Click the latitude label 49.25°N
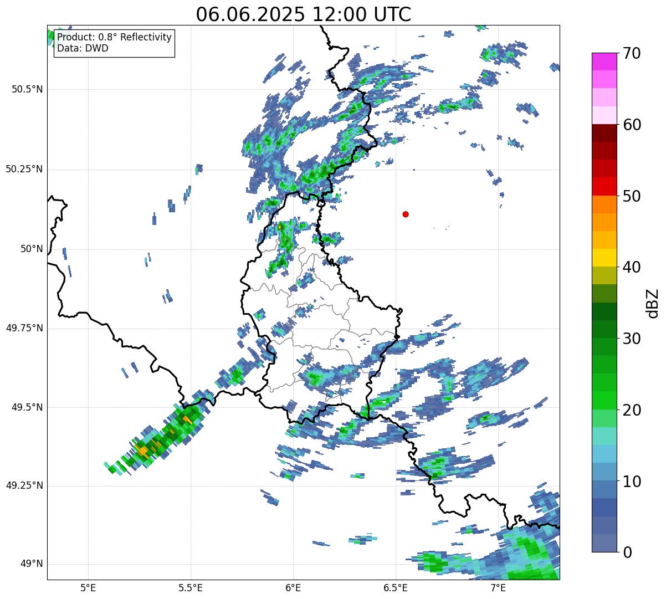The height and width of the screenshot is (599, 666). pyautogui.click(x=24, y=486)
